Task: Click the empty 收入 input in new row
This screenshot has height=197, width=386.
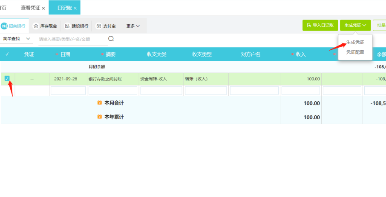Action: coord(300,91)
